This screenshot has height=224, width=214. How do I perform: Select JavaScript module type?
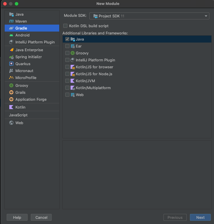[x=32, y=115]
